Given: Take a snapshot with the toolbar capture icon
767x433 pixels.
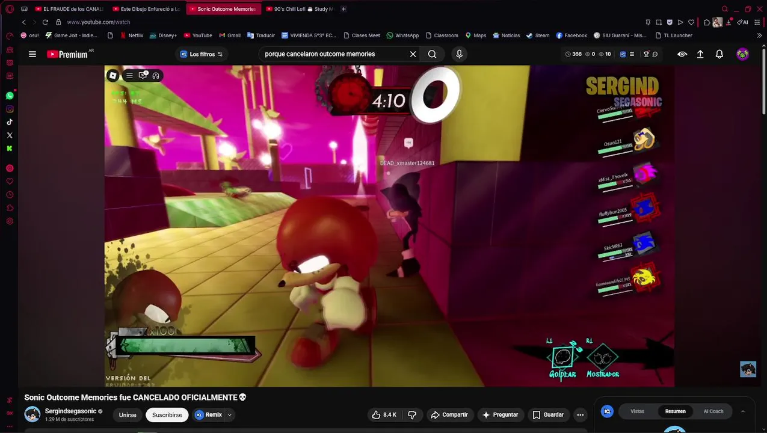Looking at the screenshot, I should pyautogui.click(x=659, y=22).
